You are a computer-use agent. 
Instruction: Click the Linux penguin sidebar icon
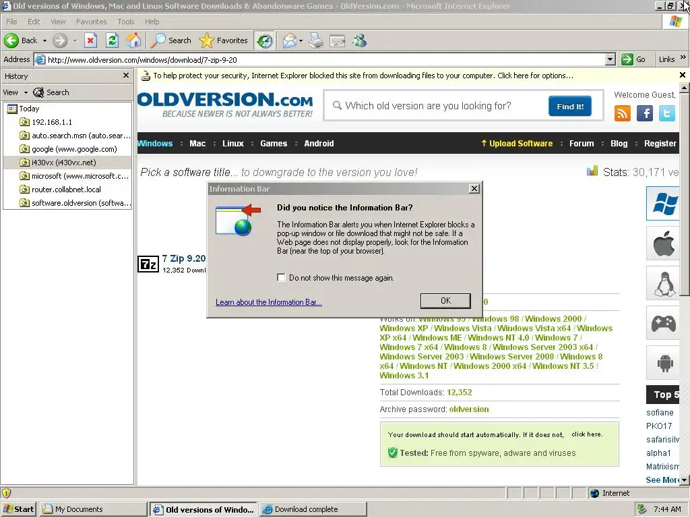click(x=663, y=283)
